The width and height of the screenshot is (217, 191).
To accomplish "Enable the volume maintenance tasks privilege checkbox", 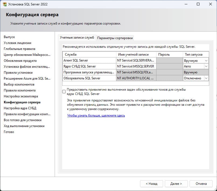I will click(x=64, y=91).
